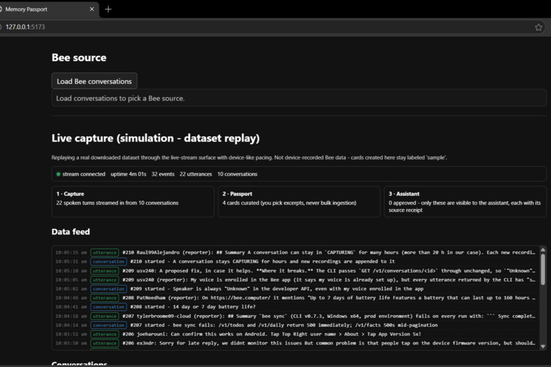Click the conversation tag on #209 started row
This screenshot has width=551, height=367.
click(x=109, y=288)
